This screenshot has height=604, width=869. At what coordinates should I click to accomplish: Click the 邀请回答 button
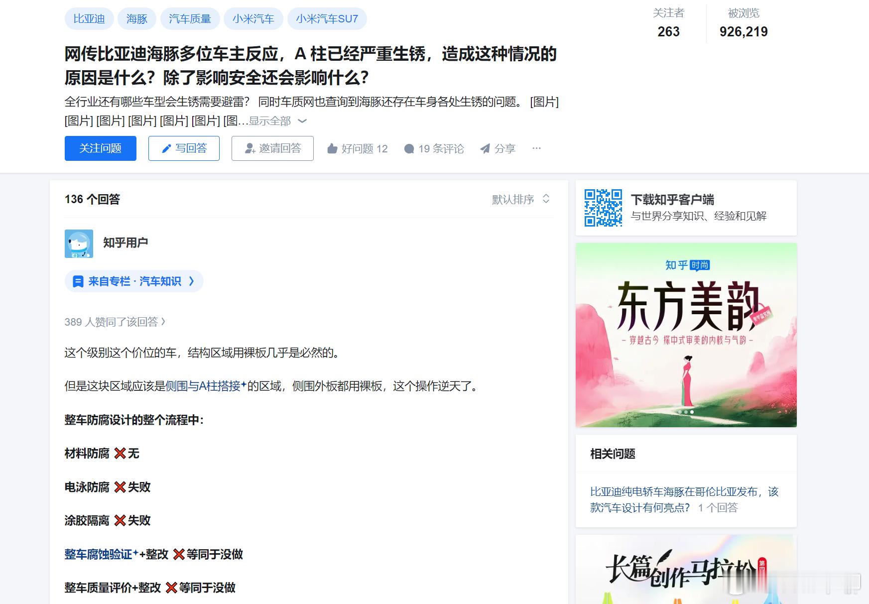pyautogui.click(x=272, y=148)
